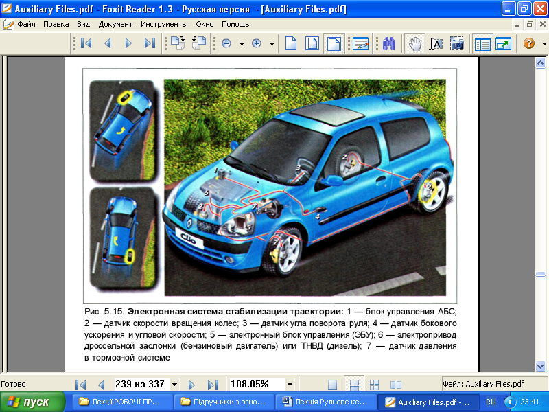Click the vertical scrollbar thumb

[x=540, y=274]
